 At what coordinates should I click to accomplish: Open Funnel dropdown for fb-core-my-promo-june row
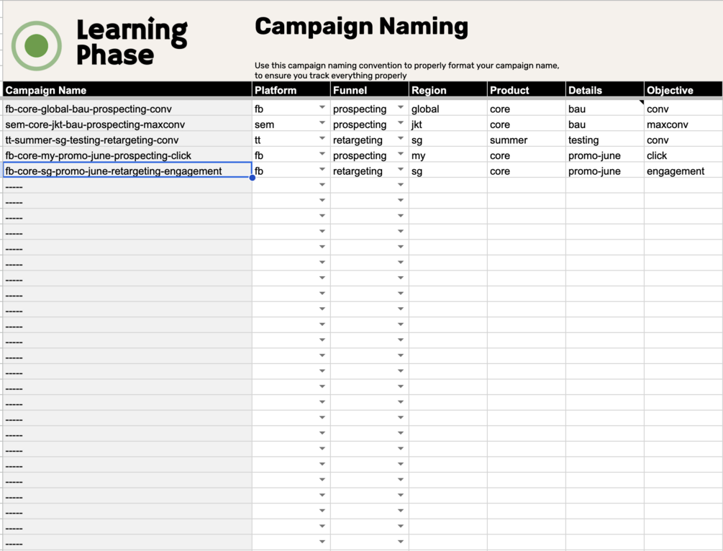tap(400, 154)
